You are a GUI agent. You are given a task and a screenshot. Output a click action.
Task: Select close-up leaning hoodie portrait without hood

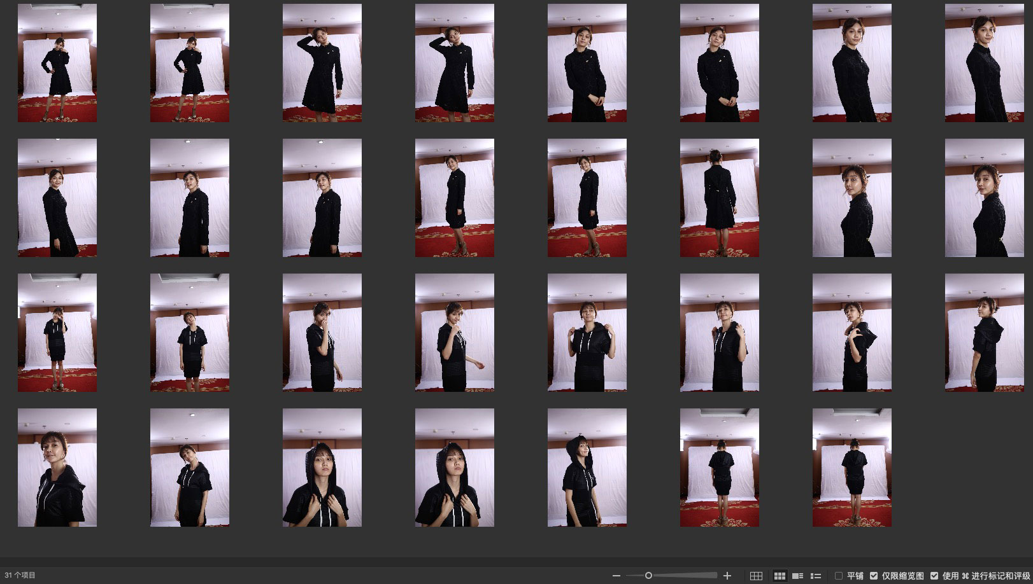57,468
